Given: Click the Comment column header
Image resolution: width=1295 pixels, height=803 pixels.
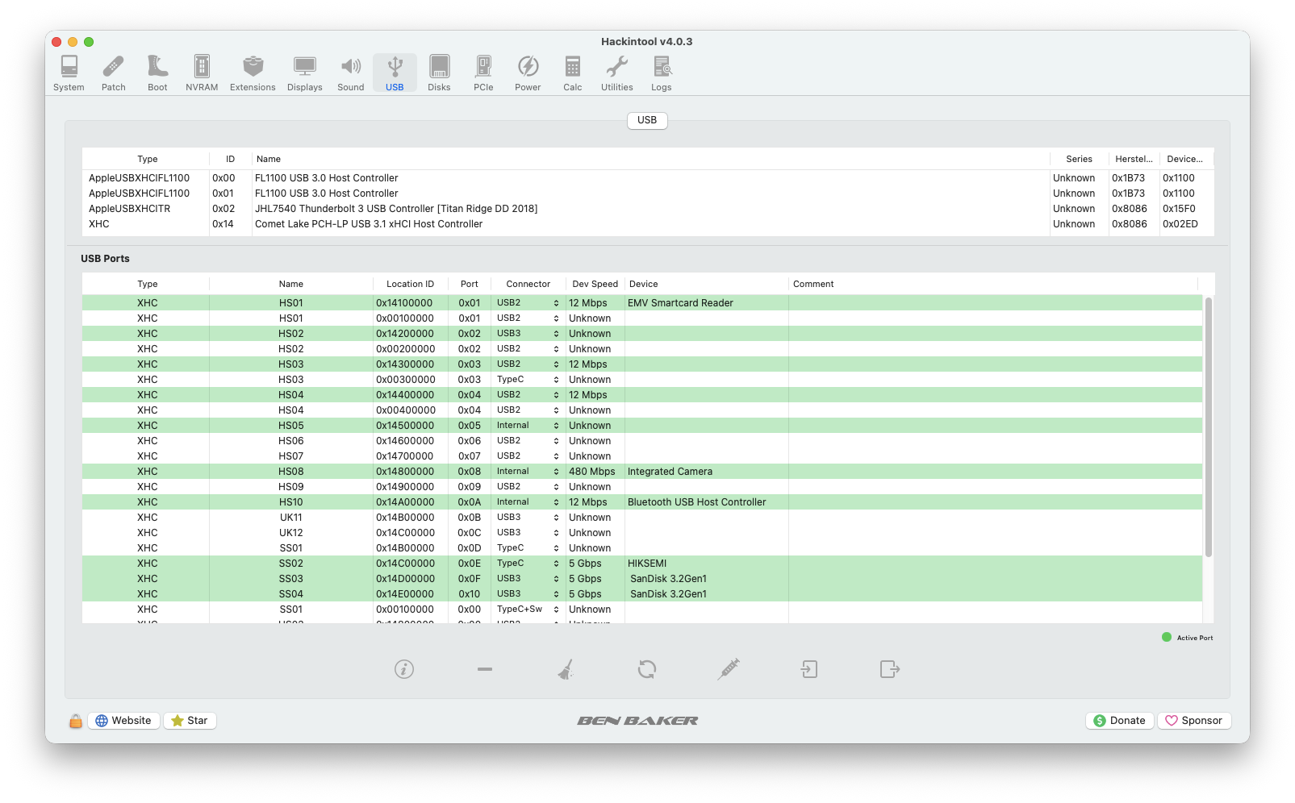Looking at the screenshot, I should [993, 284].
